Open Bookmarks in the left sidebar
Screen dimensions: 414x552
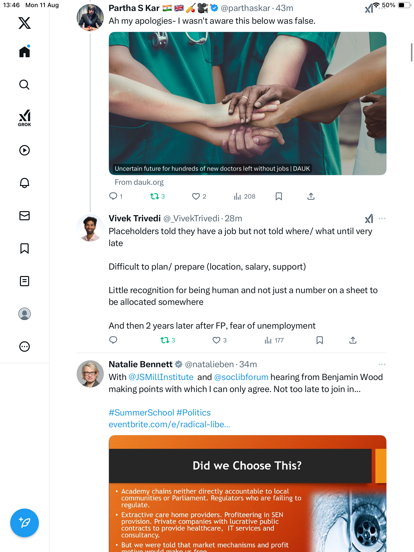pyautogui.click(x=25, y=248)
